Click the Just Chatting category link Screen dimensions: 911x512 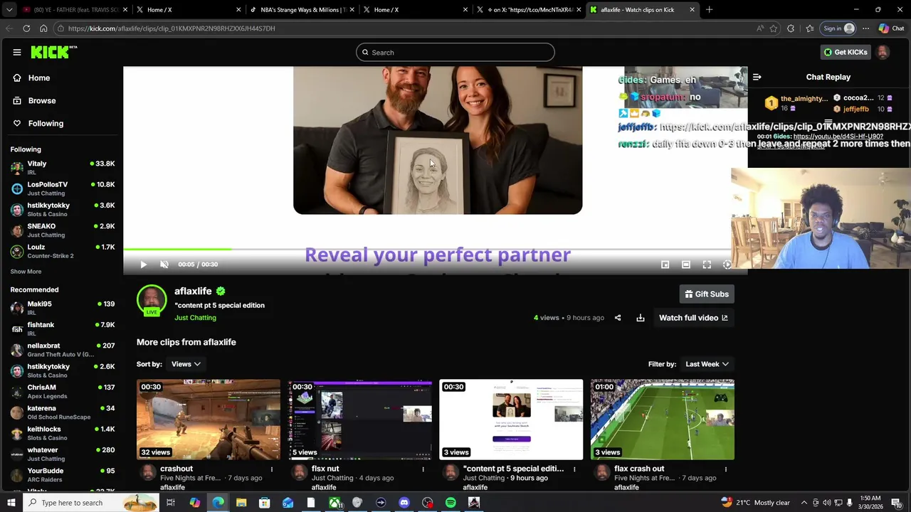point(195,318)
